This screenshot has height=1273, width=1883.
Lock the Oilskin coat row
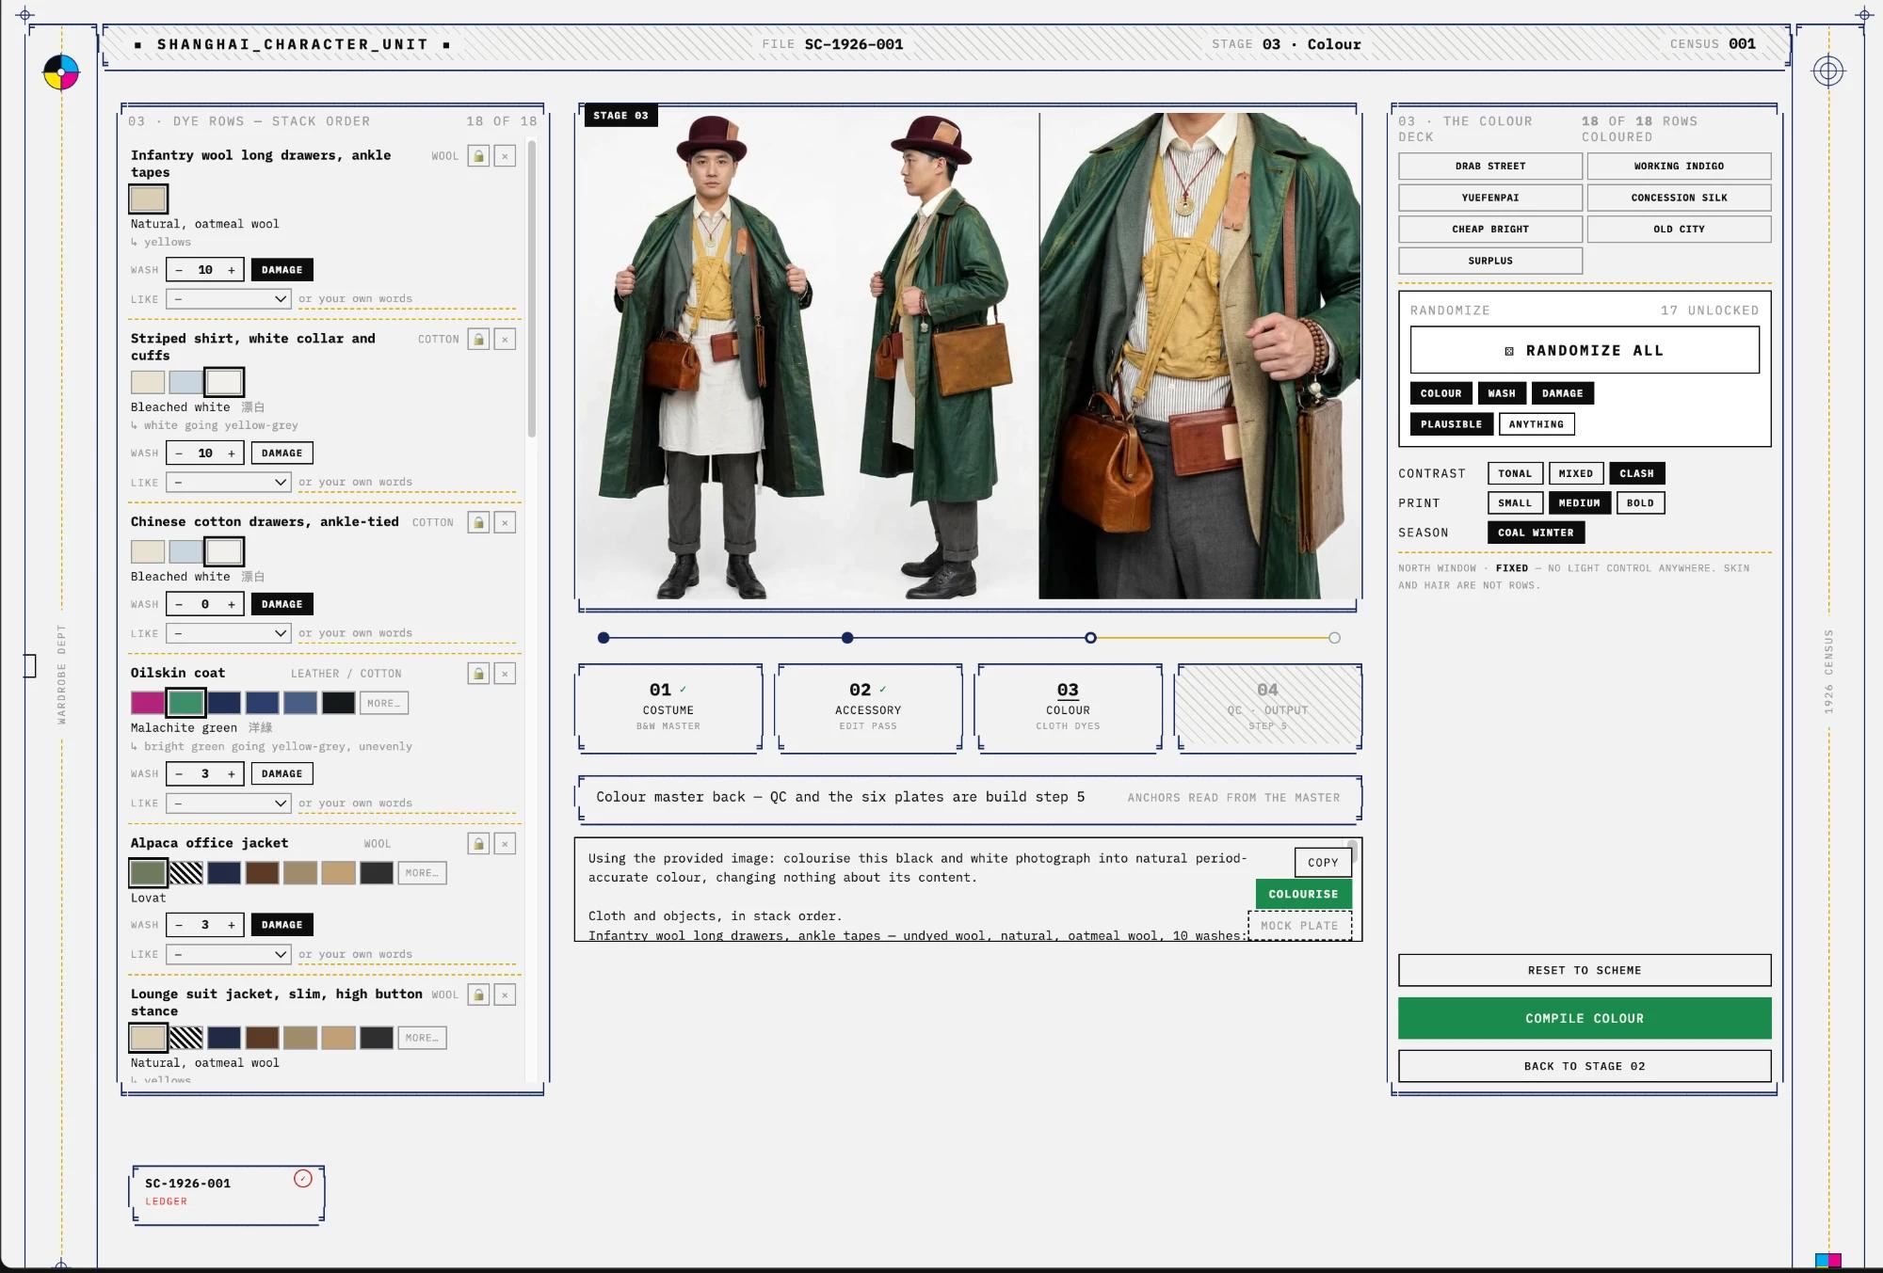click(478, 674)
